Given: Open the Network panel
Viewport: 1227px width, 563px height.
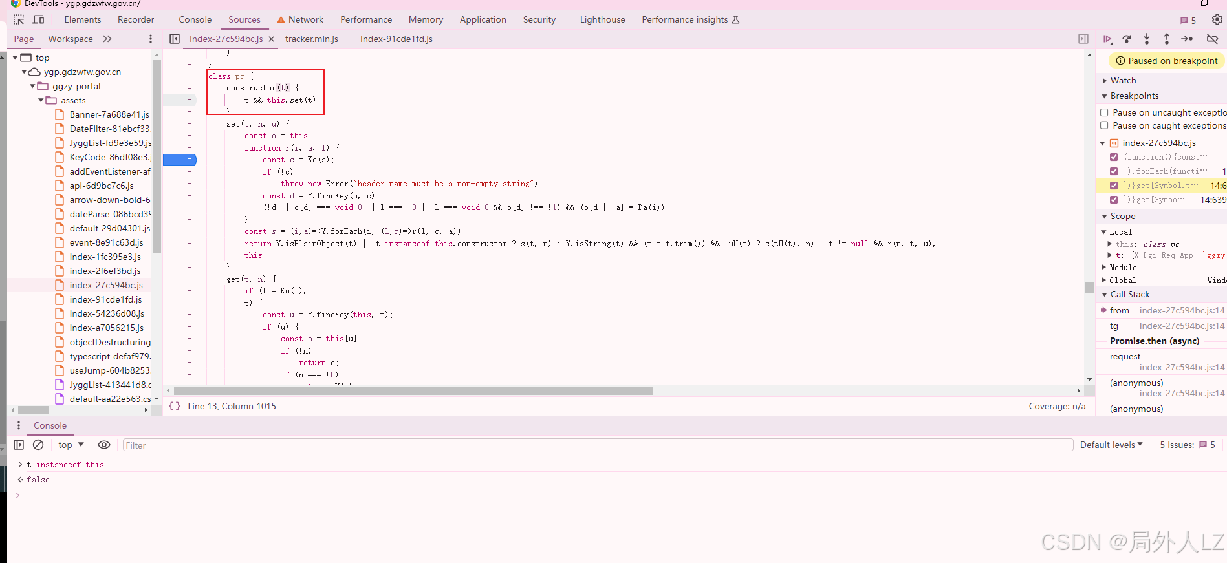Looking at the screenshot, I should [300, 19].
